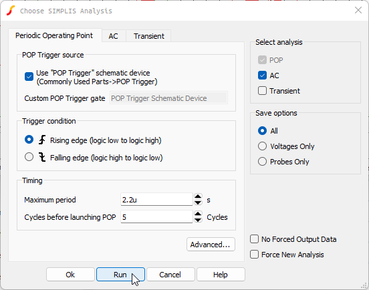Decrease Maximum period with down arrow
369x290 pixels.
198,202
